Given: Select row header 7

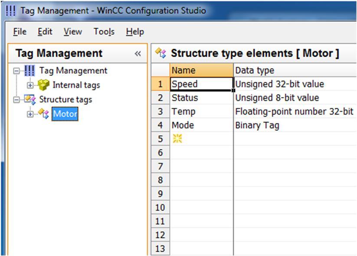Looking at the screenshot, I should (160, 166).
